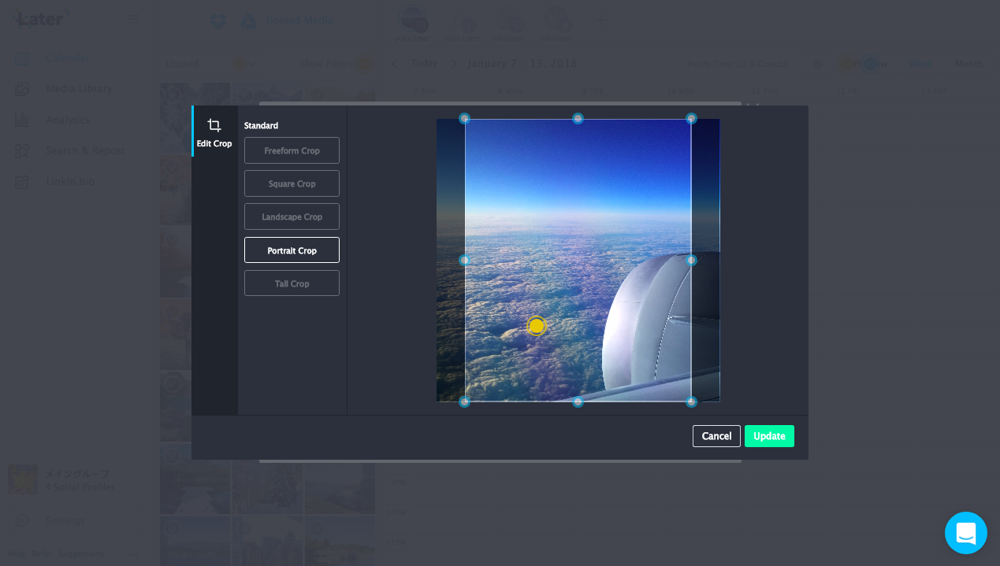Click Update to apply crop
This screenshot has width=1000, height=566.
(x=769, y=436)
